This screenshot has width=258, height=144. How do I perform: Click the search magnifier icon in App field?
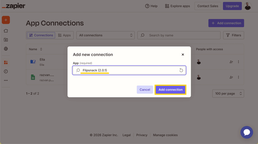(78, 70)
